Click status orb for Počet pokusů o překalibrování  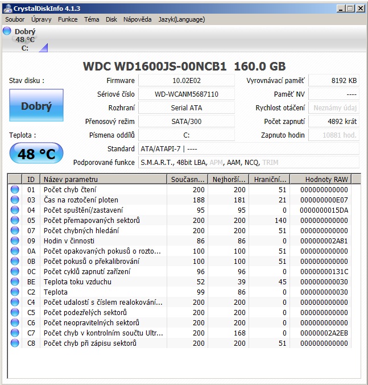(15, 261)
